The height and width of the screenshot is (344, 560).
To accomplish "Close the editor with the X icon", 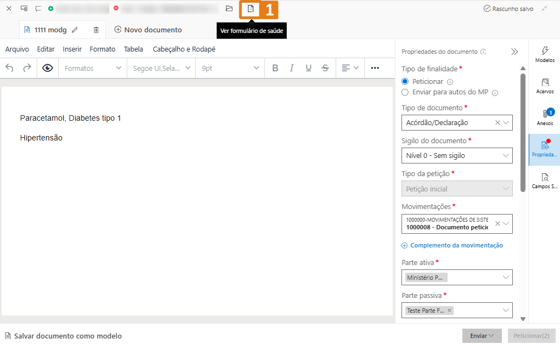I will 9,9.
